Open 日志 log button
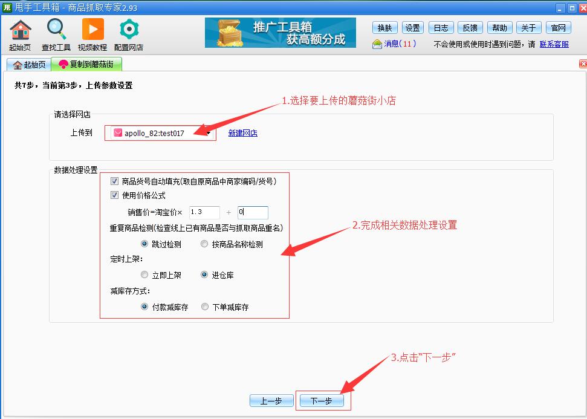This screenshot has width=587, height=419. (x=441, y=28)
